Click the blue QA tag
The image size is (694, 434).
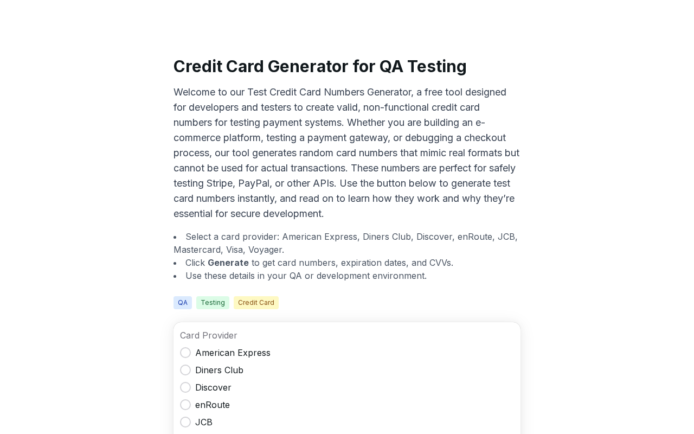183,303
